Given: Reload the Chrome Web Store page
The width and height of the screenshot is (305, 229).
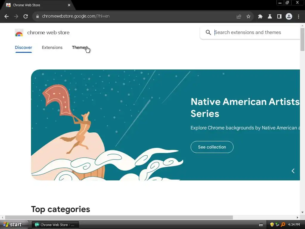Looking at the screenshot, I should tap(26, 16).
